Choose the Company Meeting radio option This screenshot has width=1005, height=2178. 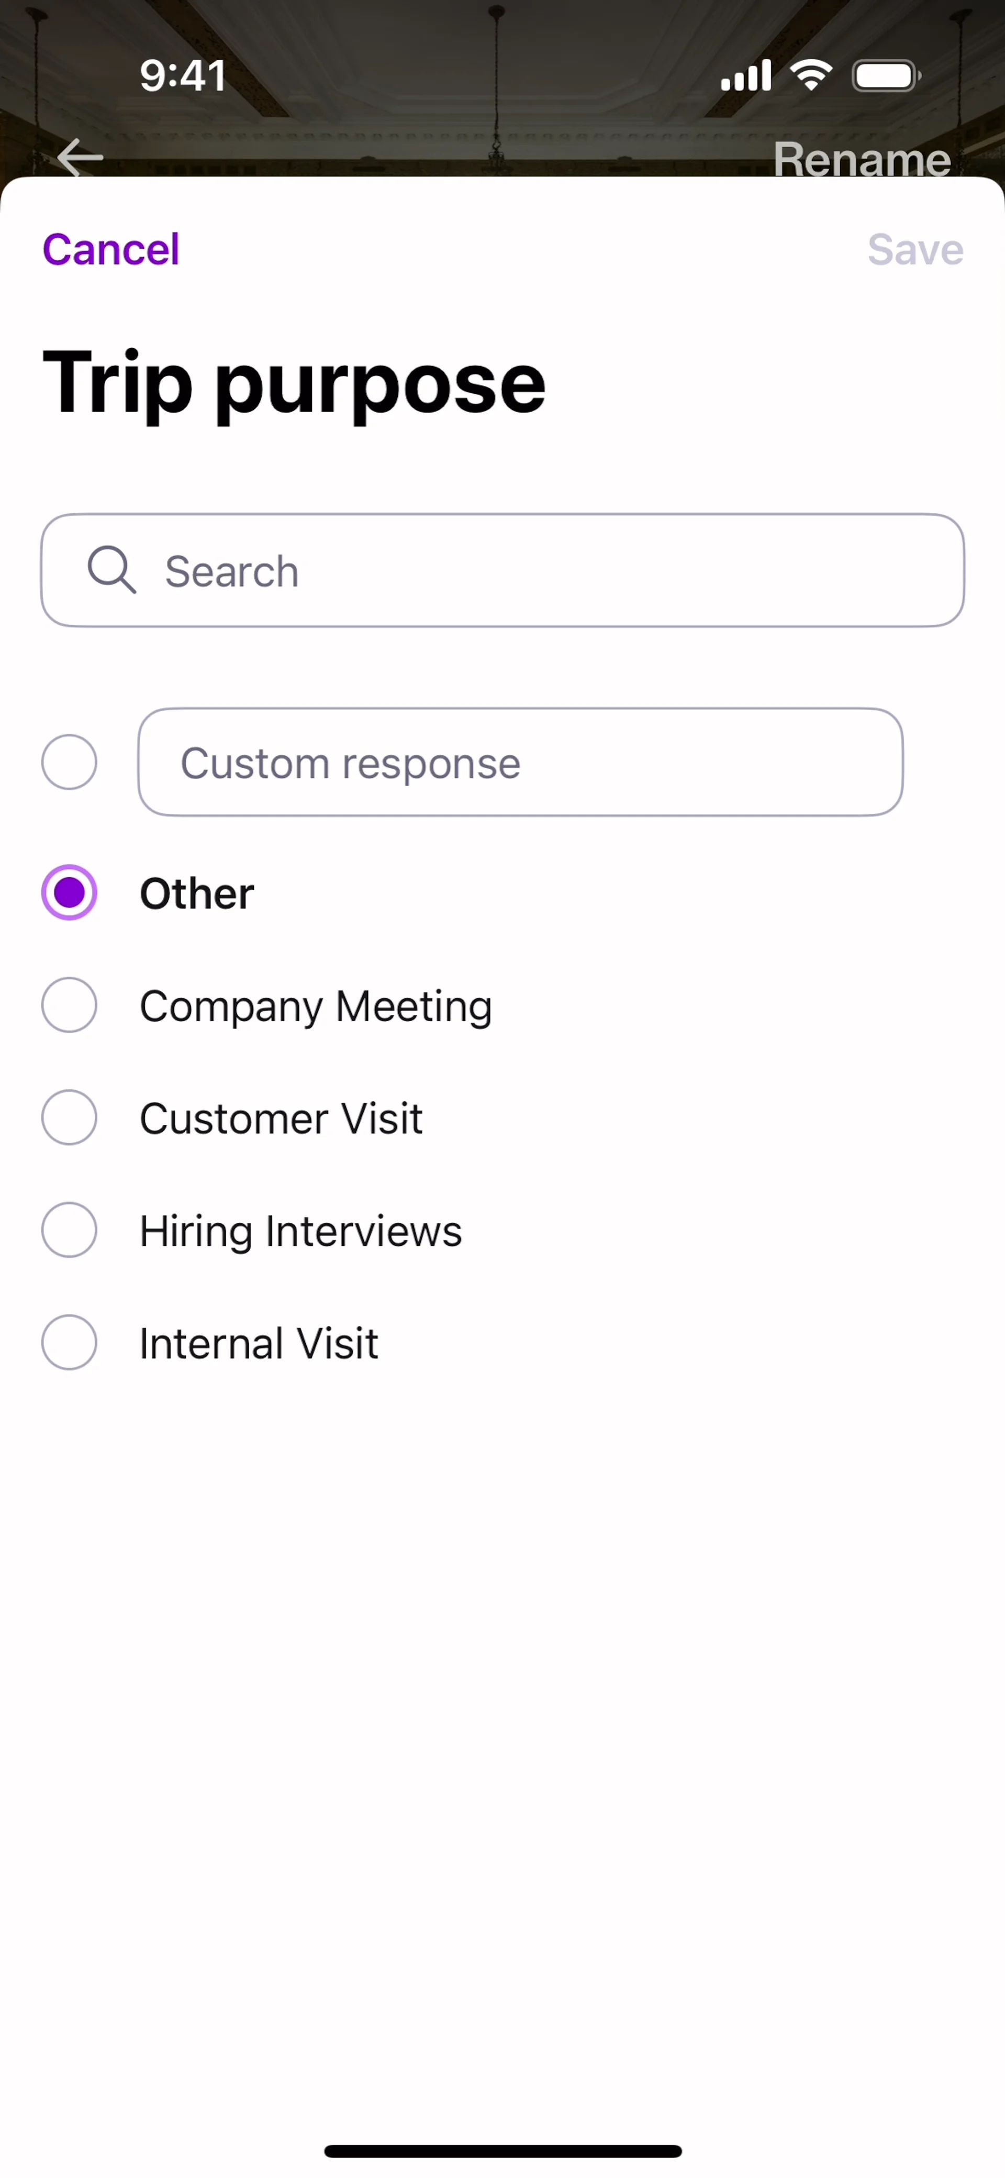(x=69, y=1005)
